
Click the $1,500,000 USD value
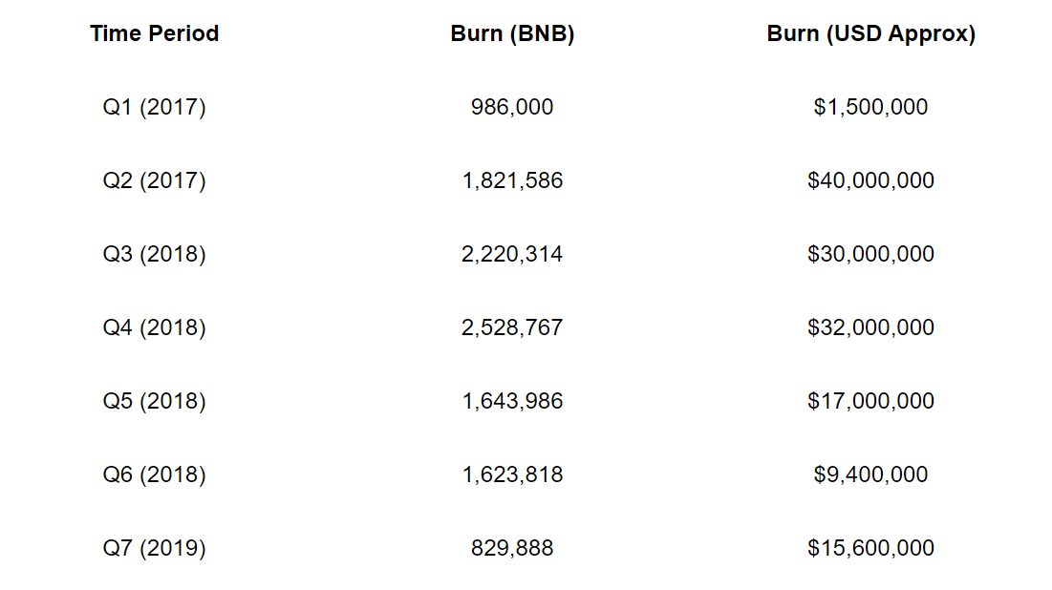coord(870,107)
